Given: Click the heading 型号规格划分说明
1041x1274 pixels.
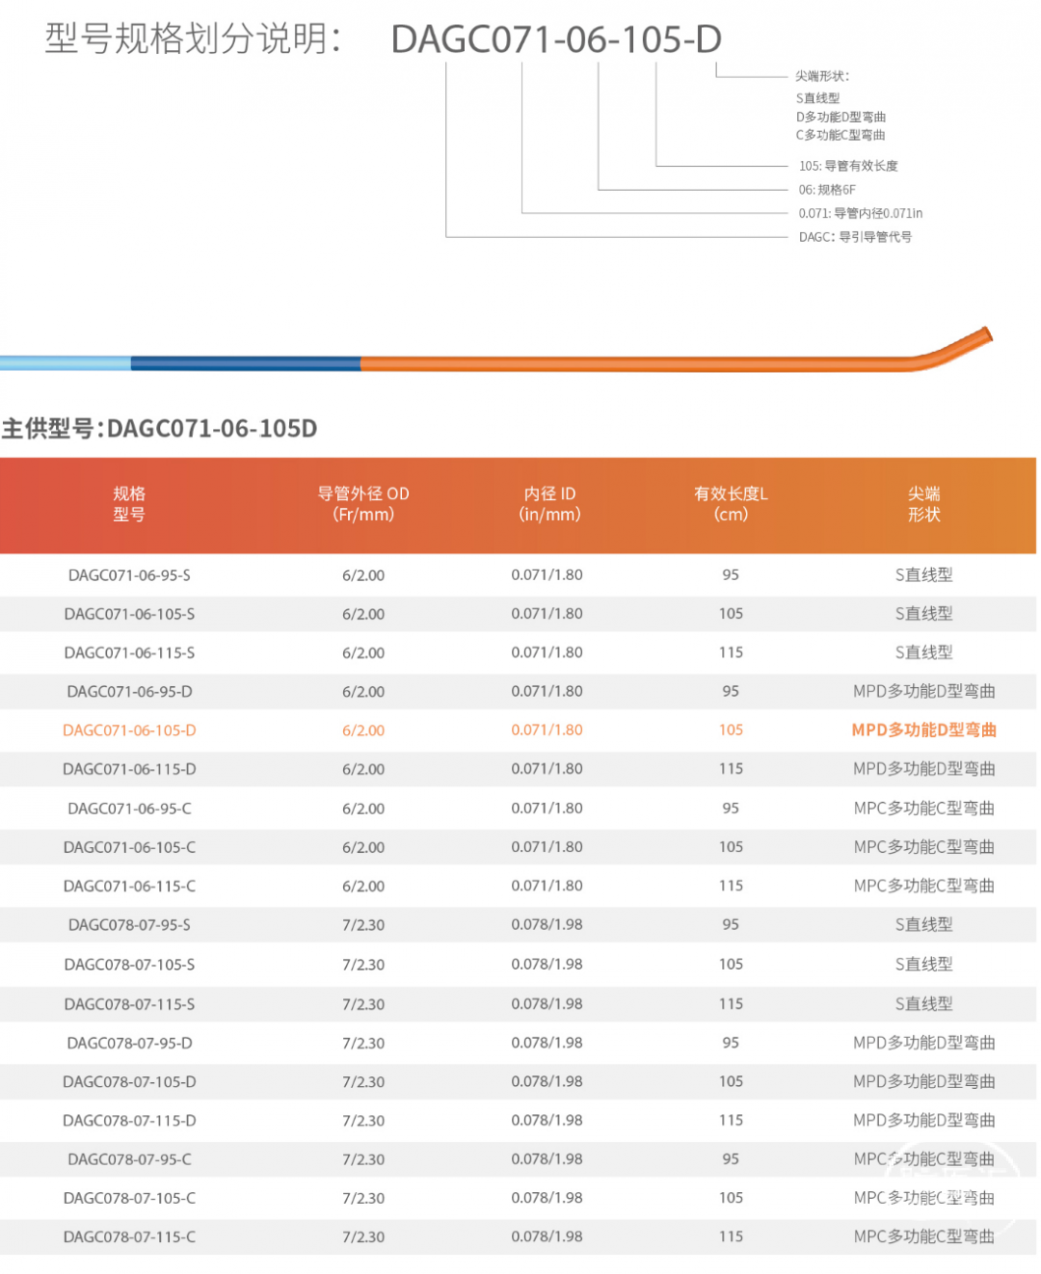Looking at the screenshot, I should click(193, 39).
